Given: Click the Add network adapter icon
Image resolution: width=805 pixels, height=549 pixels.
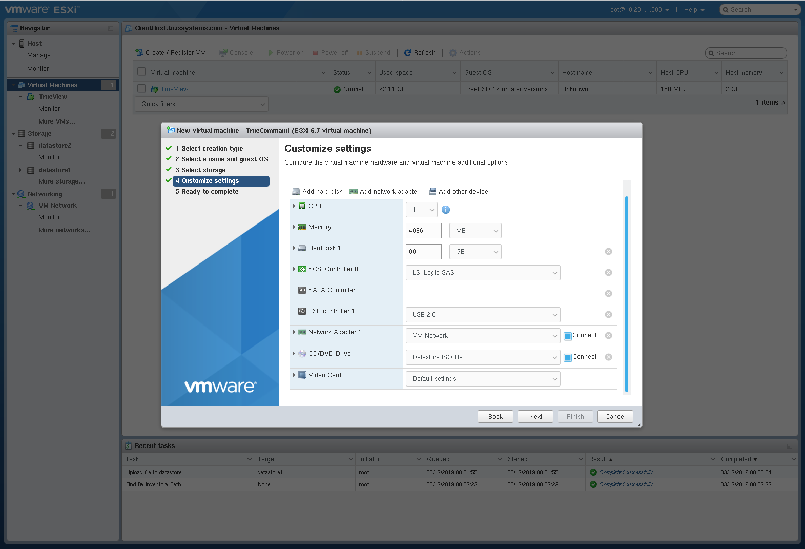Looking at the screenshot, I should [354, 192].
